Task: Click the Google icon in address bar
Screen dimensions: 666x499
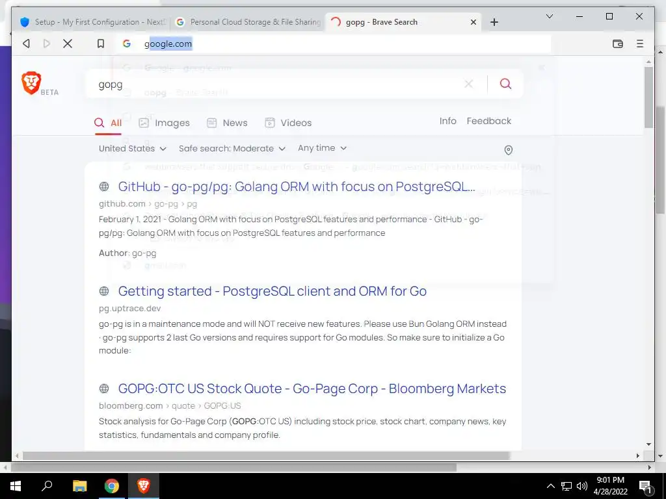Action: point(127,44)
